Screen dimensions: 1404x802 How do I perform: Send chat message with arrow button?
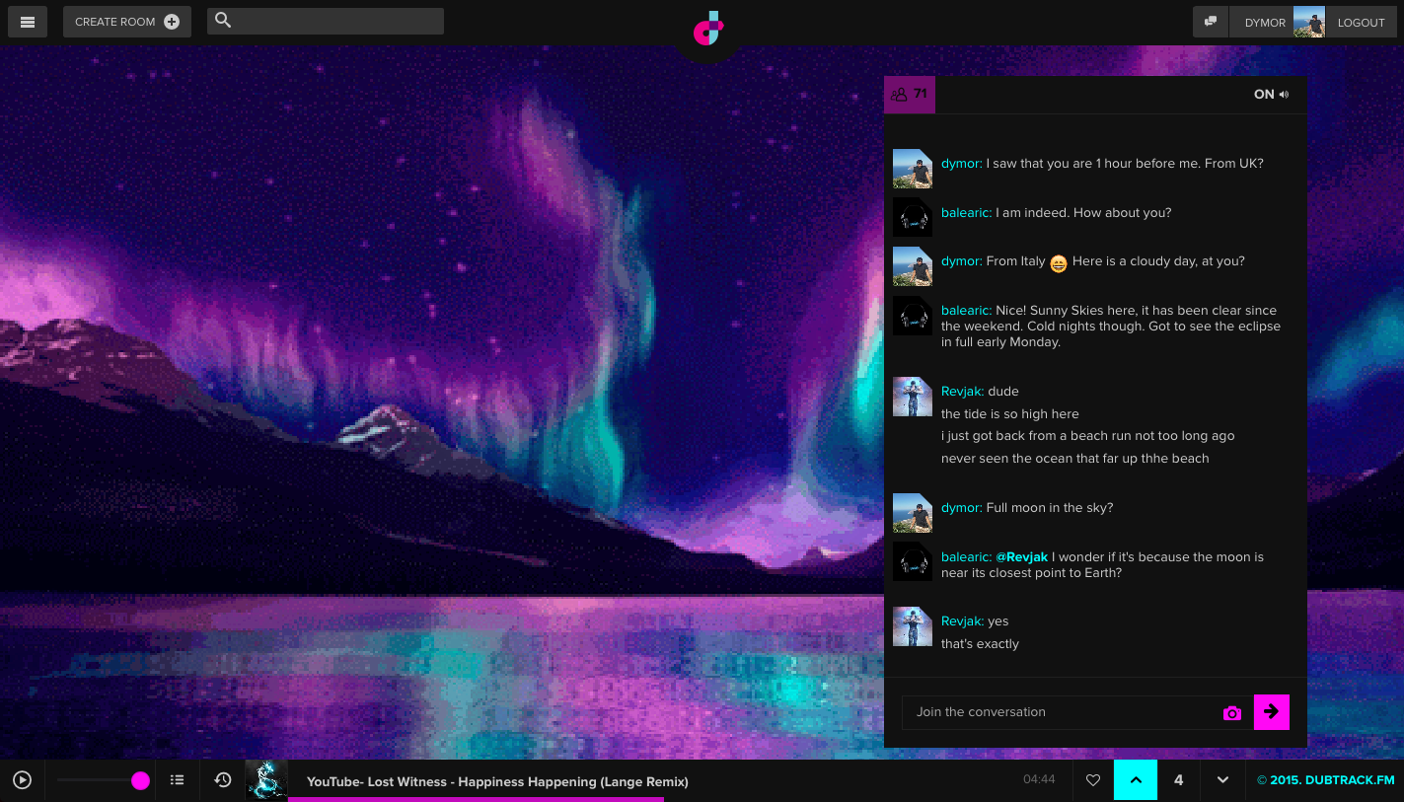click(x=1272, y=711)
